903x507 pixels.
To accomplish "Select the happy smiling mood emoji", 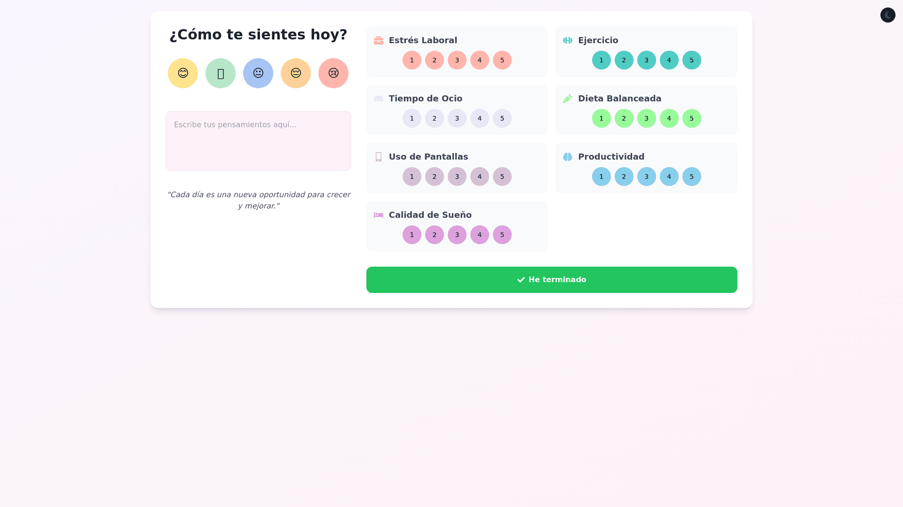I will (x=183, y=73).
